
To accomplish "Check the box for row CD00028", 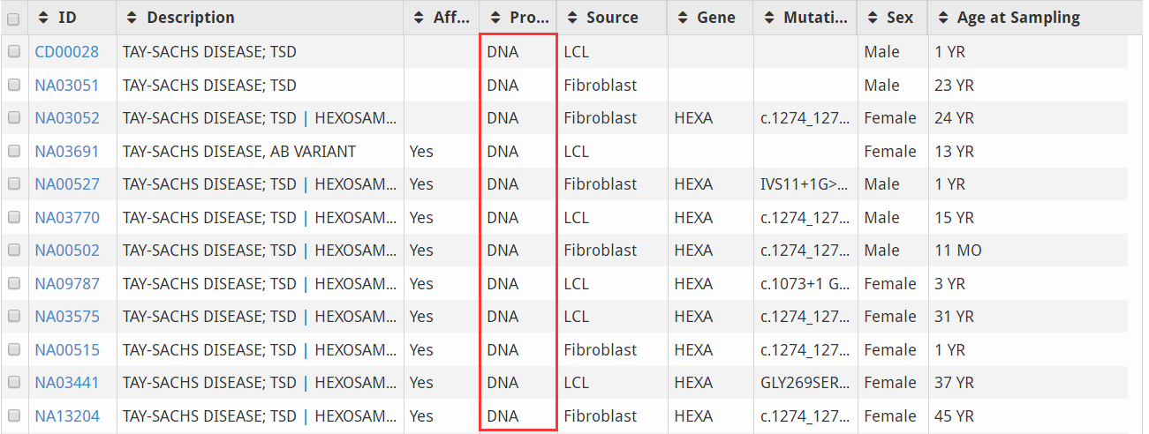I will point(13,52).
